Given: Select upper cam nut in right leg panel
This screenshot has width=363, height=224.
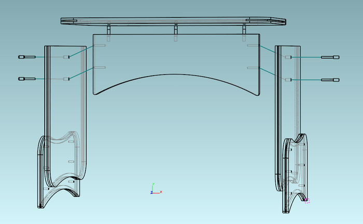Looking at the screenshot, I should [288, 57].
